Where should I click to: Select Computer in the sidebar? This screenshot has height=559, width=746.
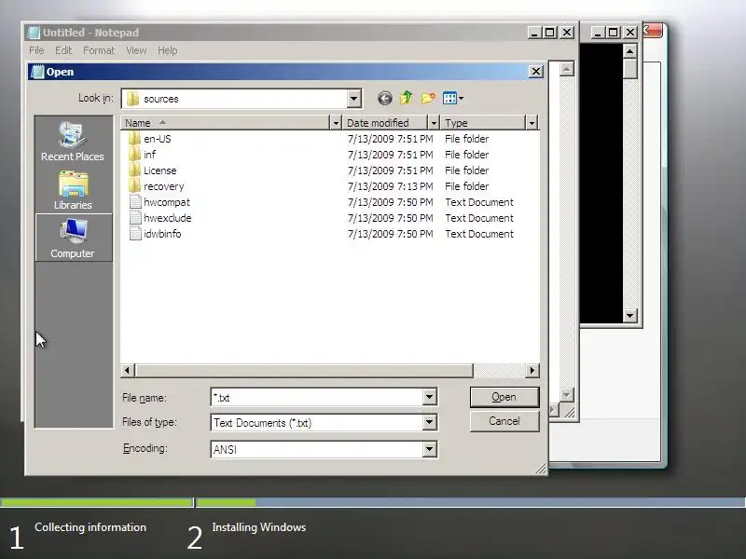(x=74, y=238)
